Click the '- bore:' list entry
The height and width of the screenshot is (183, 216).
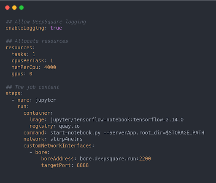(40, 152)
